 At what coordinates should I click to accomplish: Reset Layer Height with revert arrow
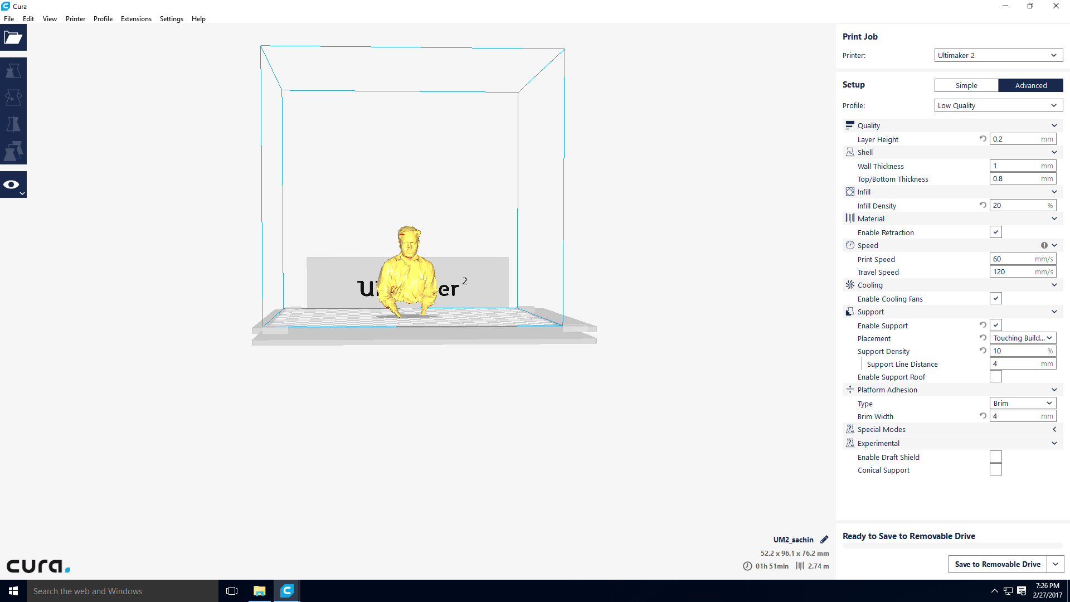click(x=983, y=139)
